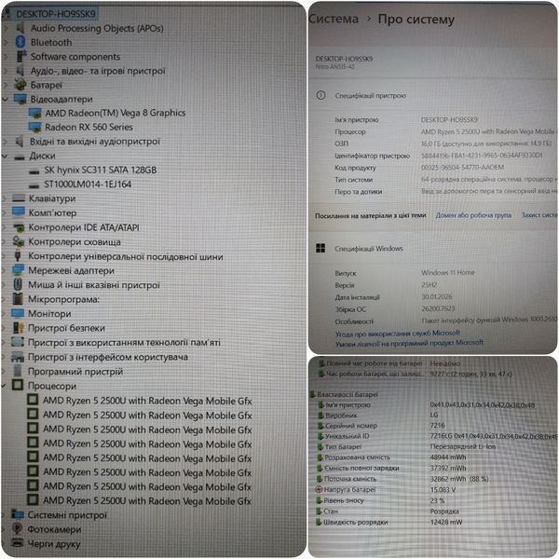Click the Radeon RX 560 Series icon
The image size is (559, 559).
35,127
